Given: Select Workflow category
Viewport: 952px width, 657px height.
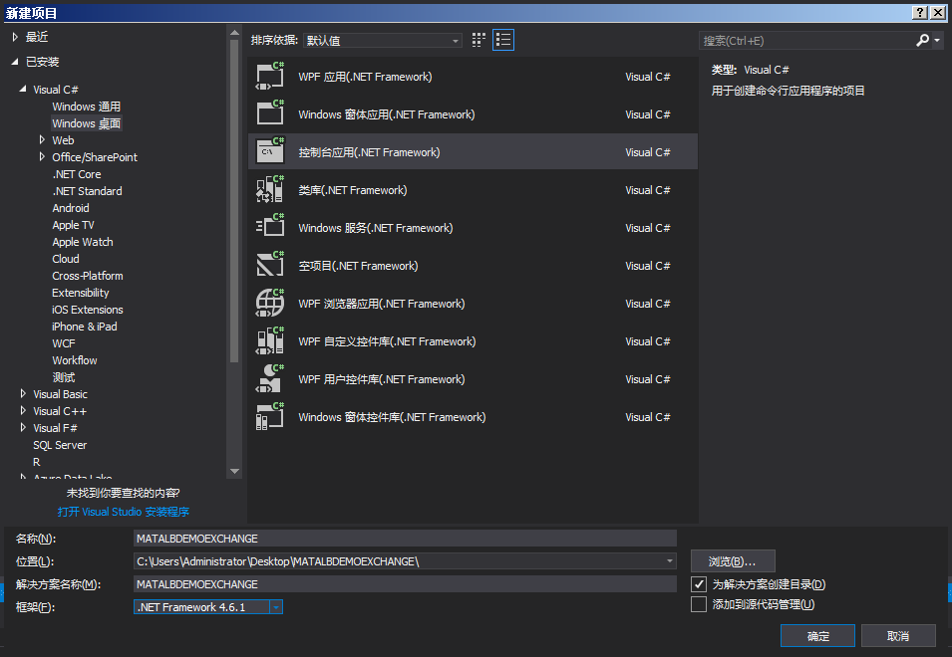Looking at the screenshot, I should [x=75, y=361].
